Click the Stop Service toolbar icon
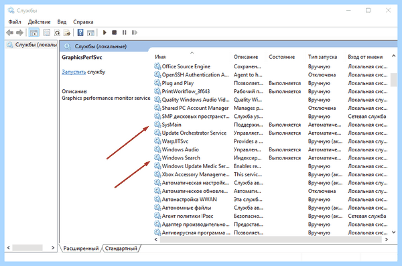This screenshot has height=266, width=402. pos(115,33)
